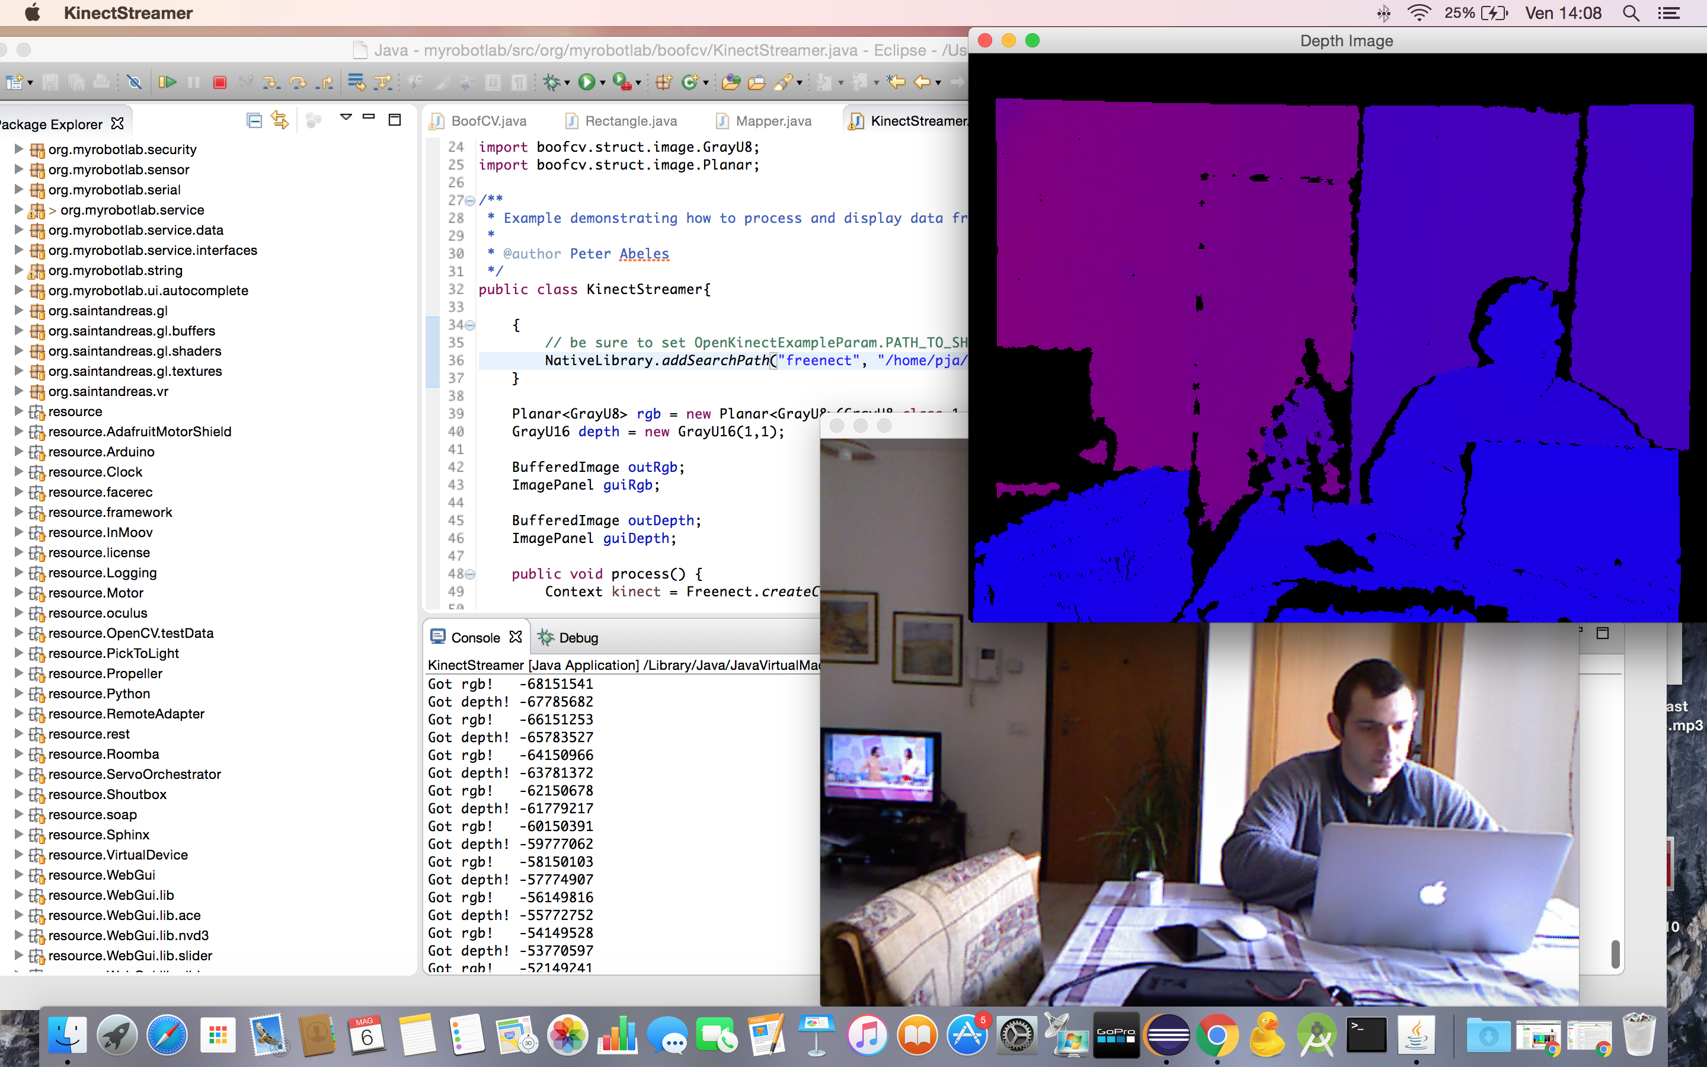Click the Step Into debug icon
The image size is (1707, 1067).
[270, 82]
